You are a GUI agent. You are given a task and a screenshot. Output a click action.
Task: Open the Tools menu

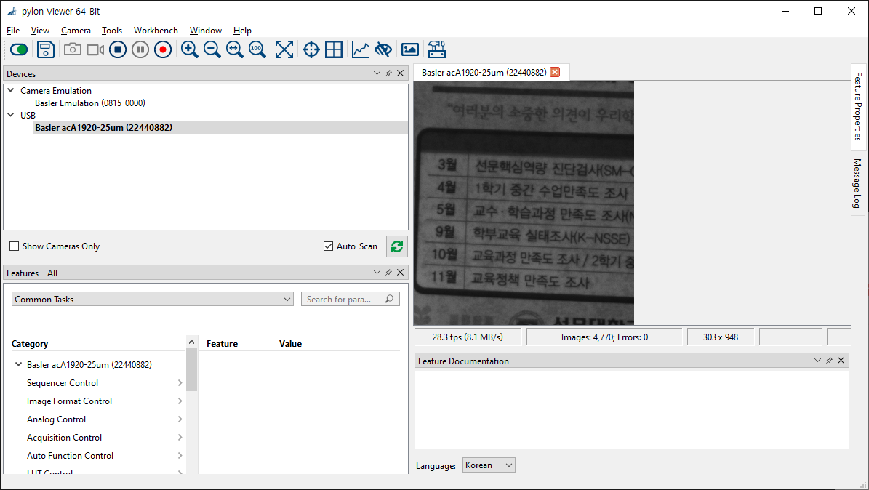(x=111, y=31)
